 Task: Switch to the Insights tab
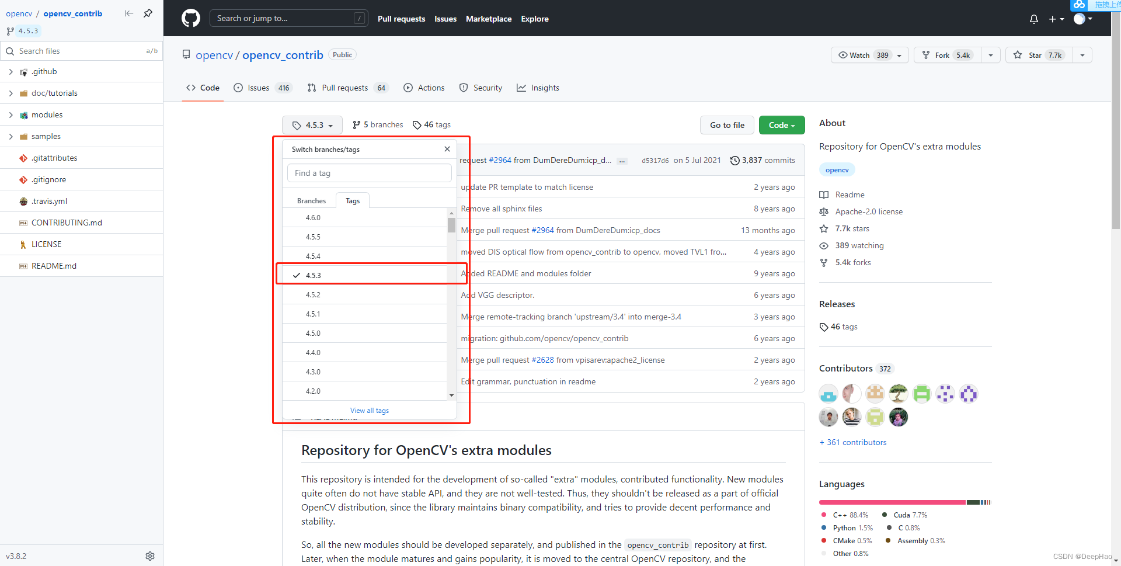(x=538, y=88)
